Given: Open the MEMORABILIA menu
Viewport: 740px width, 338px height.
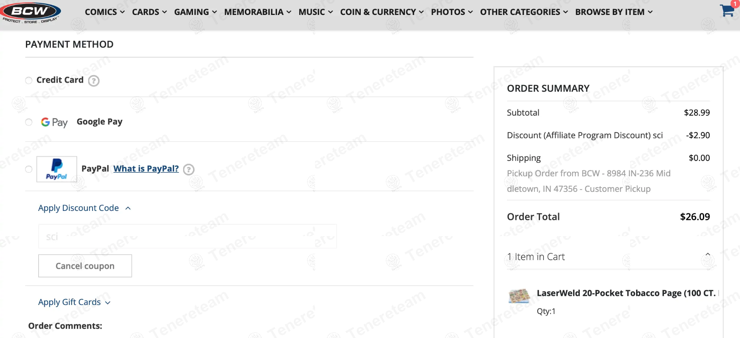Looking at the screenshot, I should [x=258, y=12].
